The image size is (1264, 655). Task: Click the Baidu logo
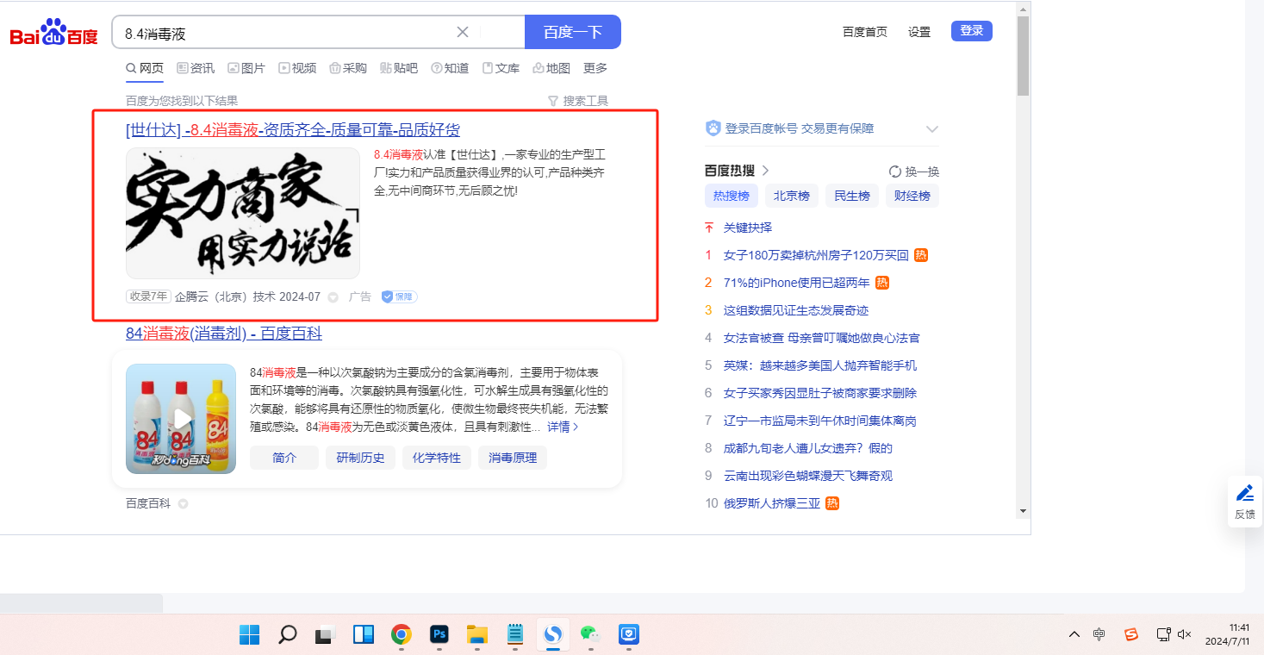53,33
